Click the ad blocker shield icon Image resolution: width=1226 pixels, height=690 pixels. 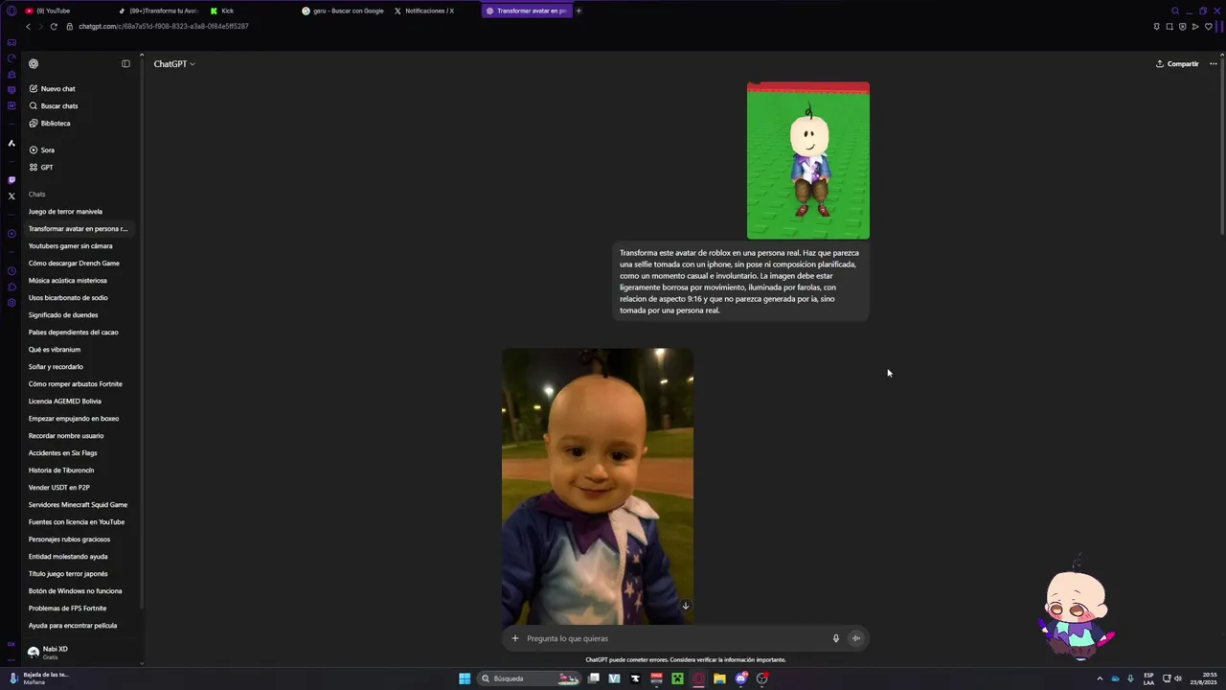click(x=1183, y=26)
